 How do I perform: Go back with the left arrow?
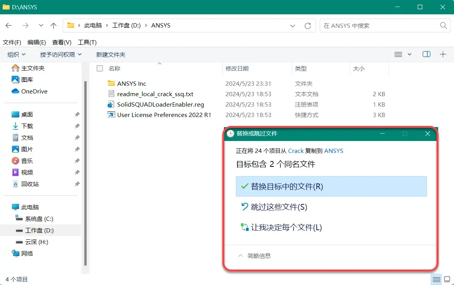click(x=9, y=25)
